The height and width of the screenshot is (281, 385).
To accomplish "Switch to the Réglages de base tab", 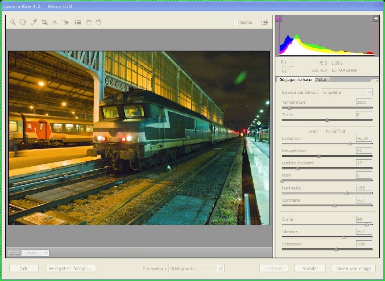I will tap(295, 80).
